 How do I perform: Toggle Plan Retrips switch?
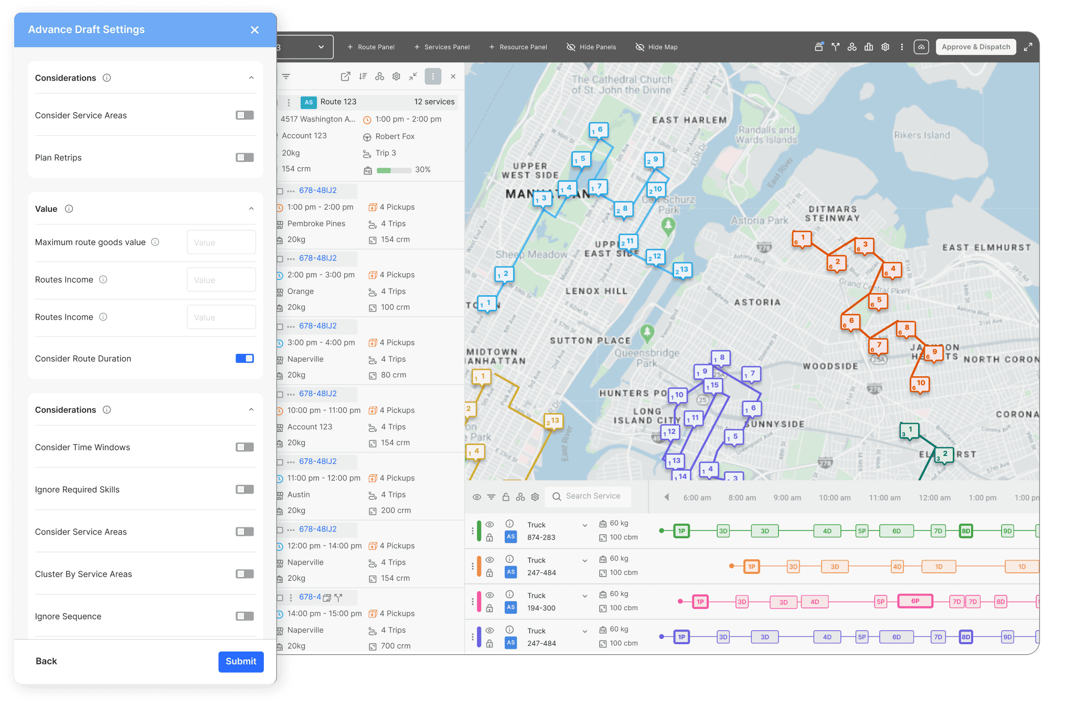(244, 157)
